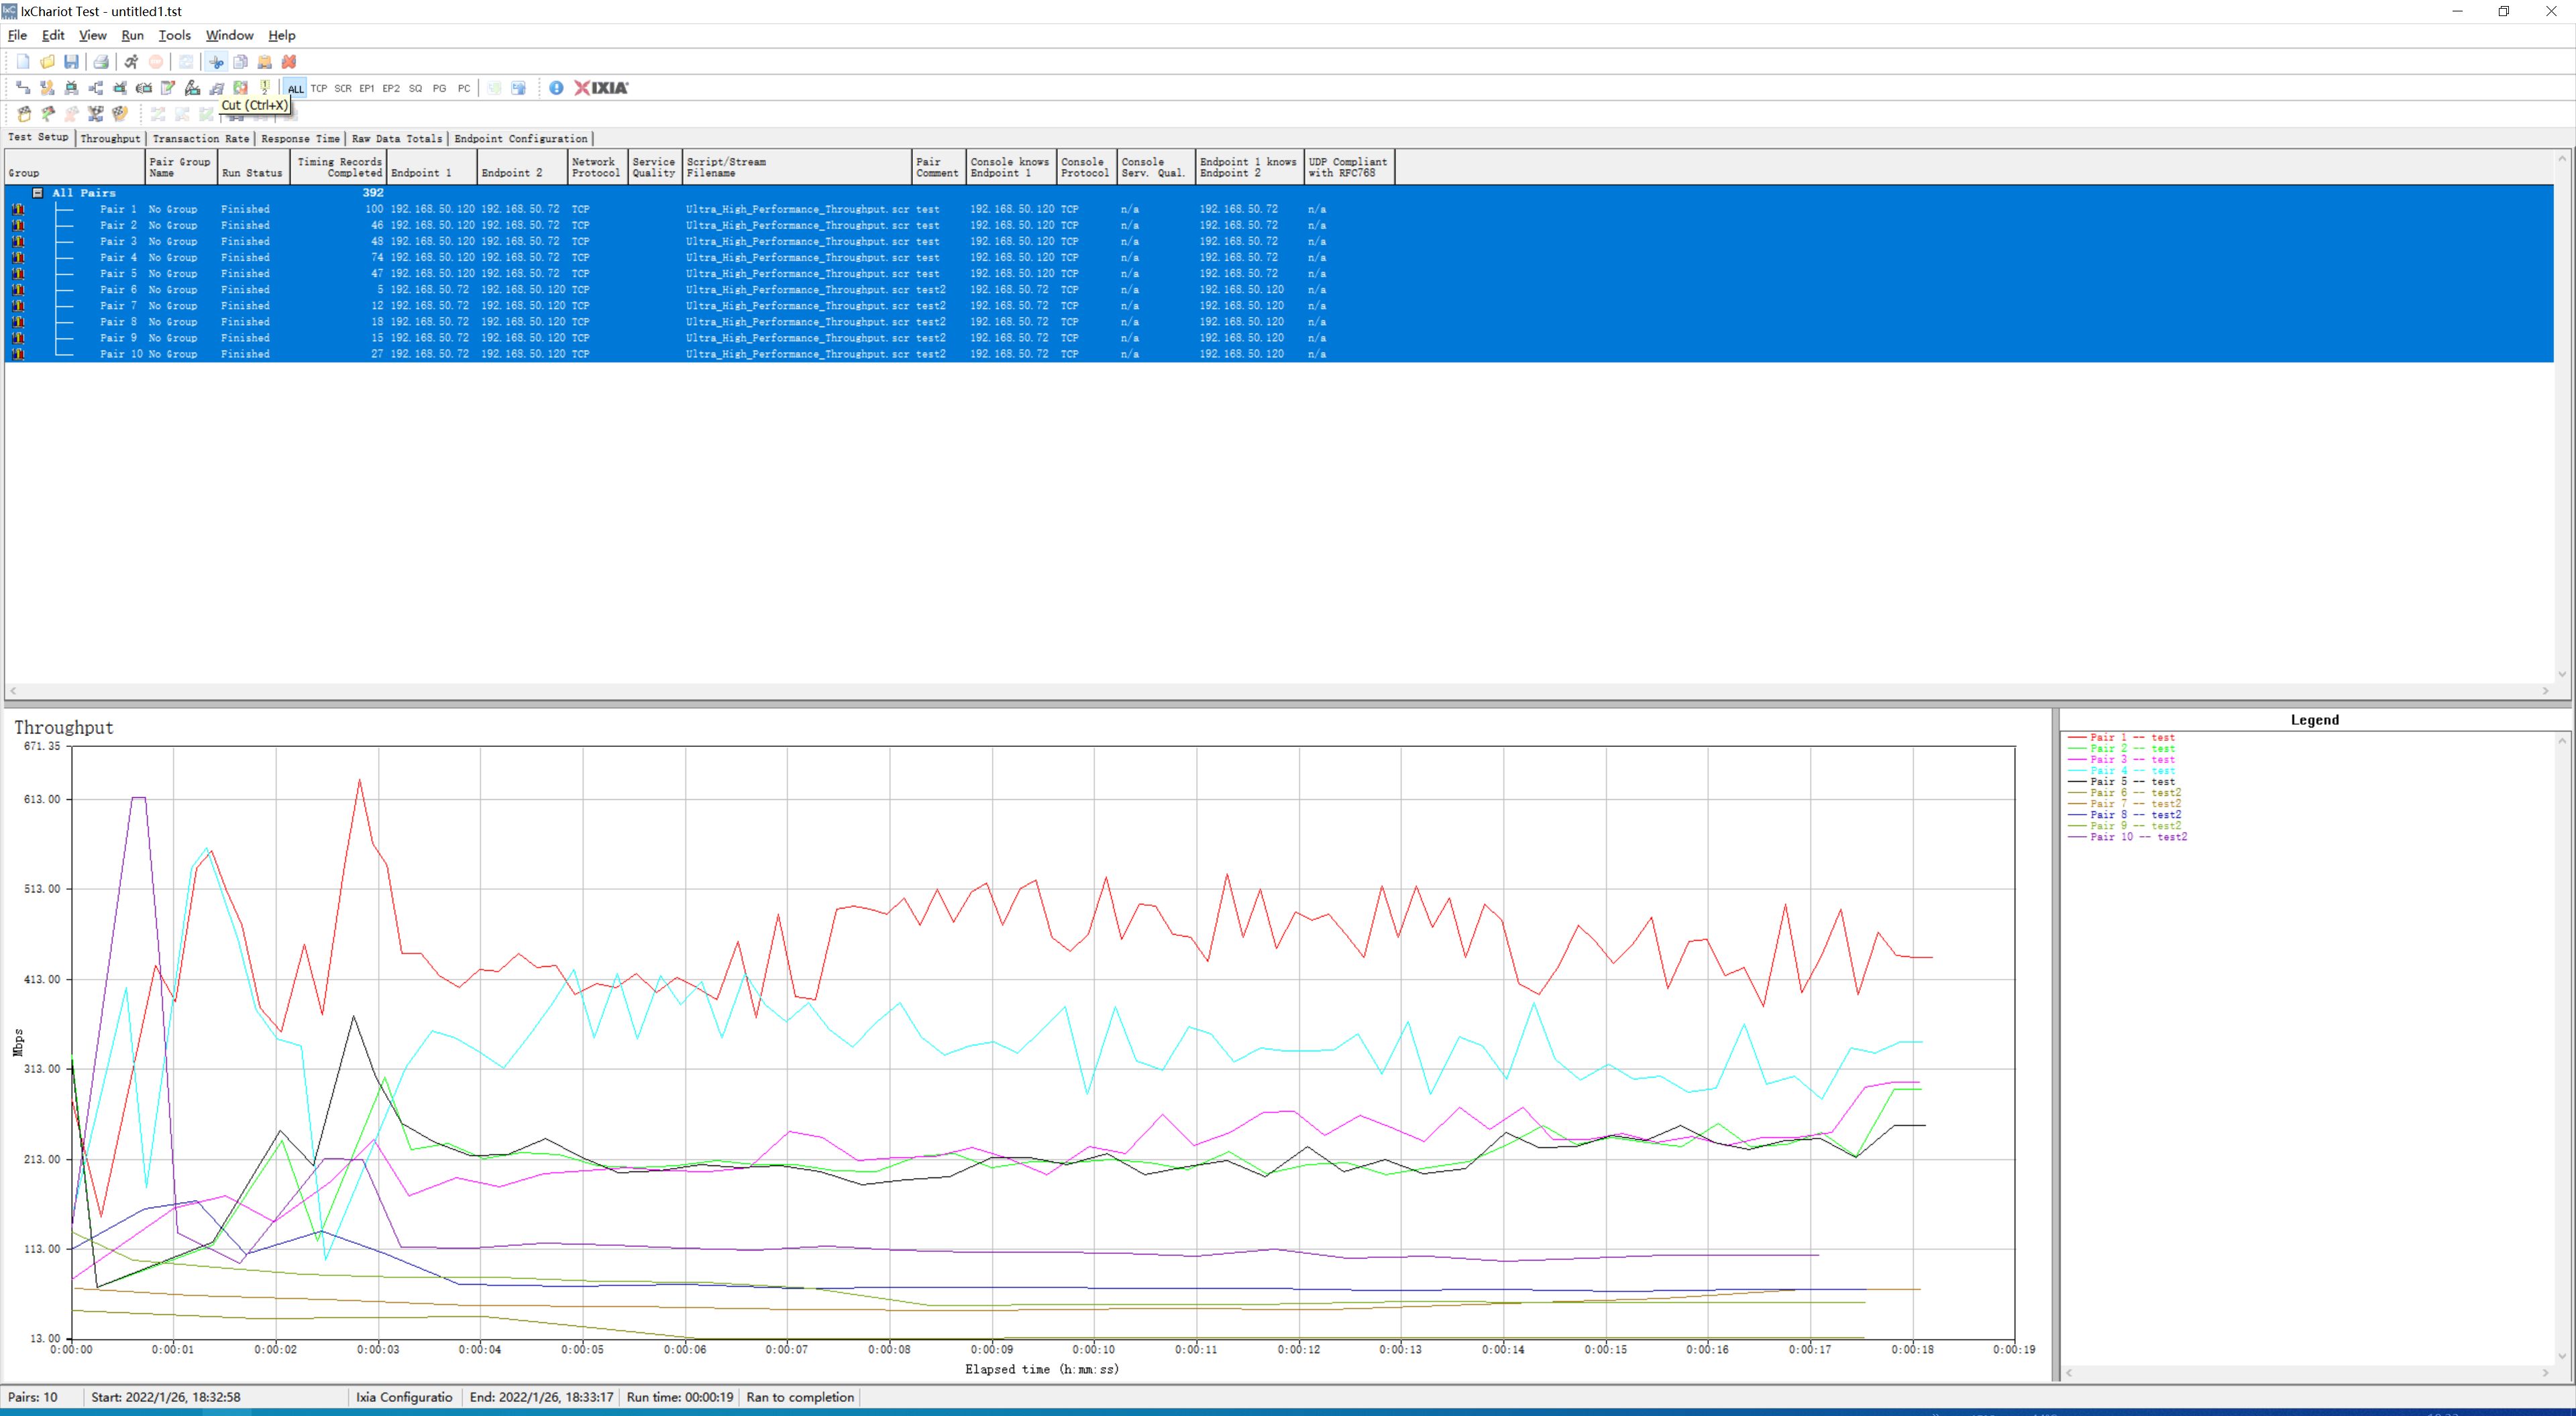Viewport: 2576px width, 1416px height.
Task: Click the Add pair icon
Action: [x=23, y=88]
